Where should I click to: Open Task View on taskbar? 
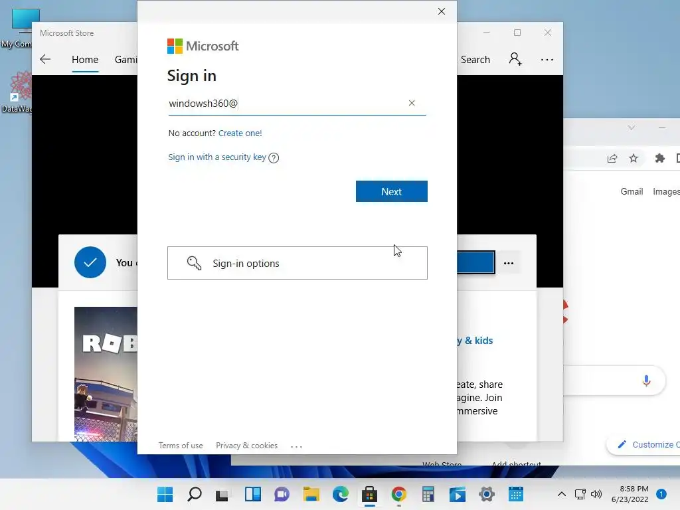(223, 494)
